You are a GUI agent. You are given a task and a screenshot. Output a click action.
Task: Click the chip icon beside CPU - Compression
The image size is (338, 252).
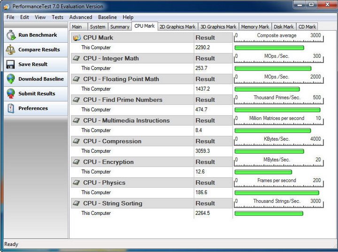[x=77, y=141]
